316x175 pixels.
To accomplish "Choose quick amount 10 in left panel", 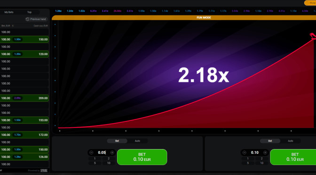I will (109, 163).
